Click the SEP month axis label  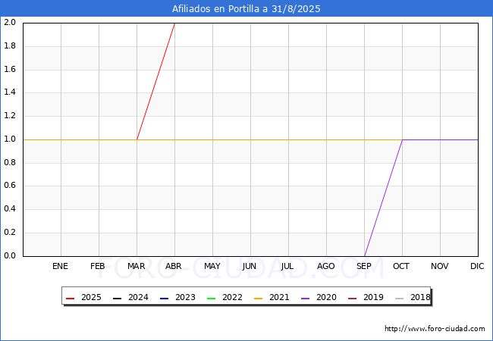[364, 266]
